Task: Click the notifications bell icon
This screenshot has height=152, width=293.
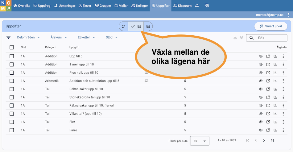Action: pyautogui.click(x=197, y=6)
